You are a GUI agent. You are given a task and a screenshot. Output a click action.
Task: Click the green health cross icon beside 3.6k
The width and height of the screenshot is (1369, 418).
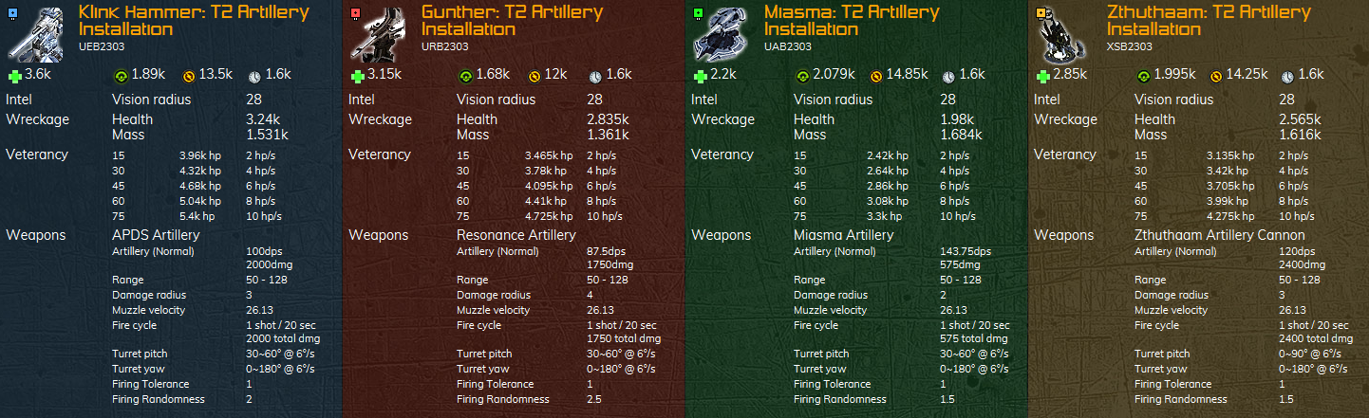coord(13,75)
